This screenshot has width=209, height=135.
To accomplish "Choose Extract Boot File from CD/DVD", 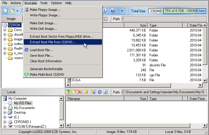I will pyautogui.click(x=63, y=42).
